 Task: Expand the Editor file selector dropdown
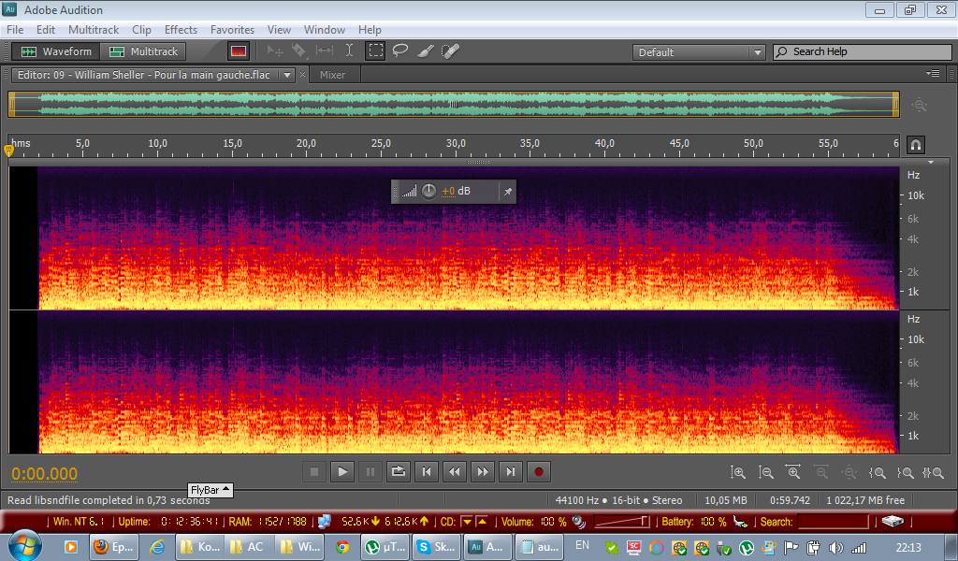(288, 75)
